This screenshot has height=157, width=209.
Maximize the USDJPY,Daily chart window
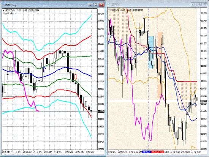(96, 5)
